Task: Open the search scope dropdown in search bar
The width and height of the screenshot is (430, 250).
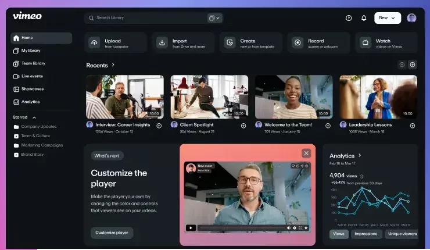Action: point(214,18)
